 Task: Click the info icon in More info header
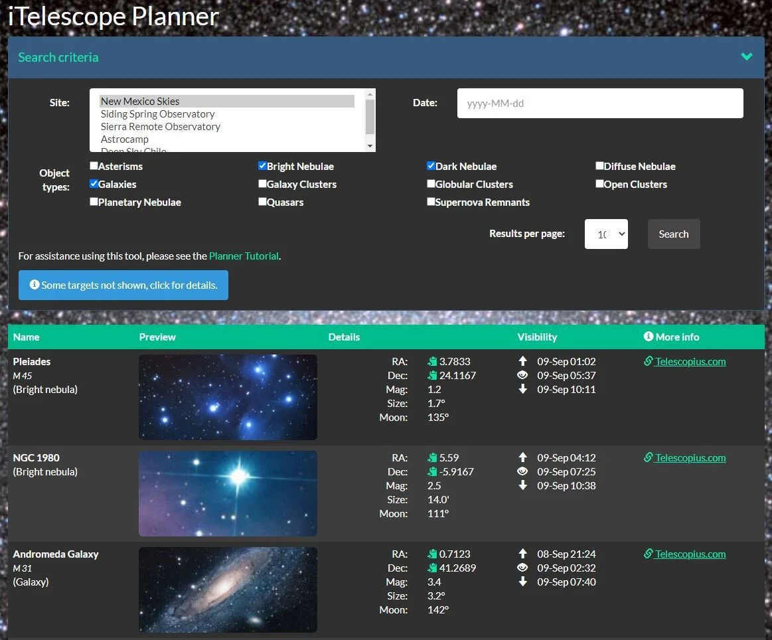[x=649, y=337]
